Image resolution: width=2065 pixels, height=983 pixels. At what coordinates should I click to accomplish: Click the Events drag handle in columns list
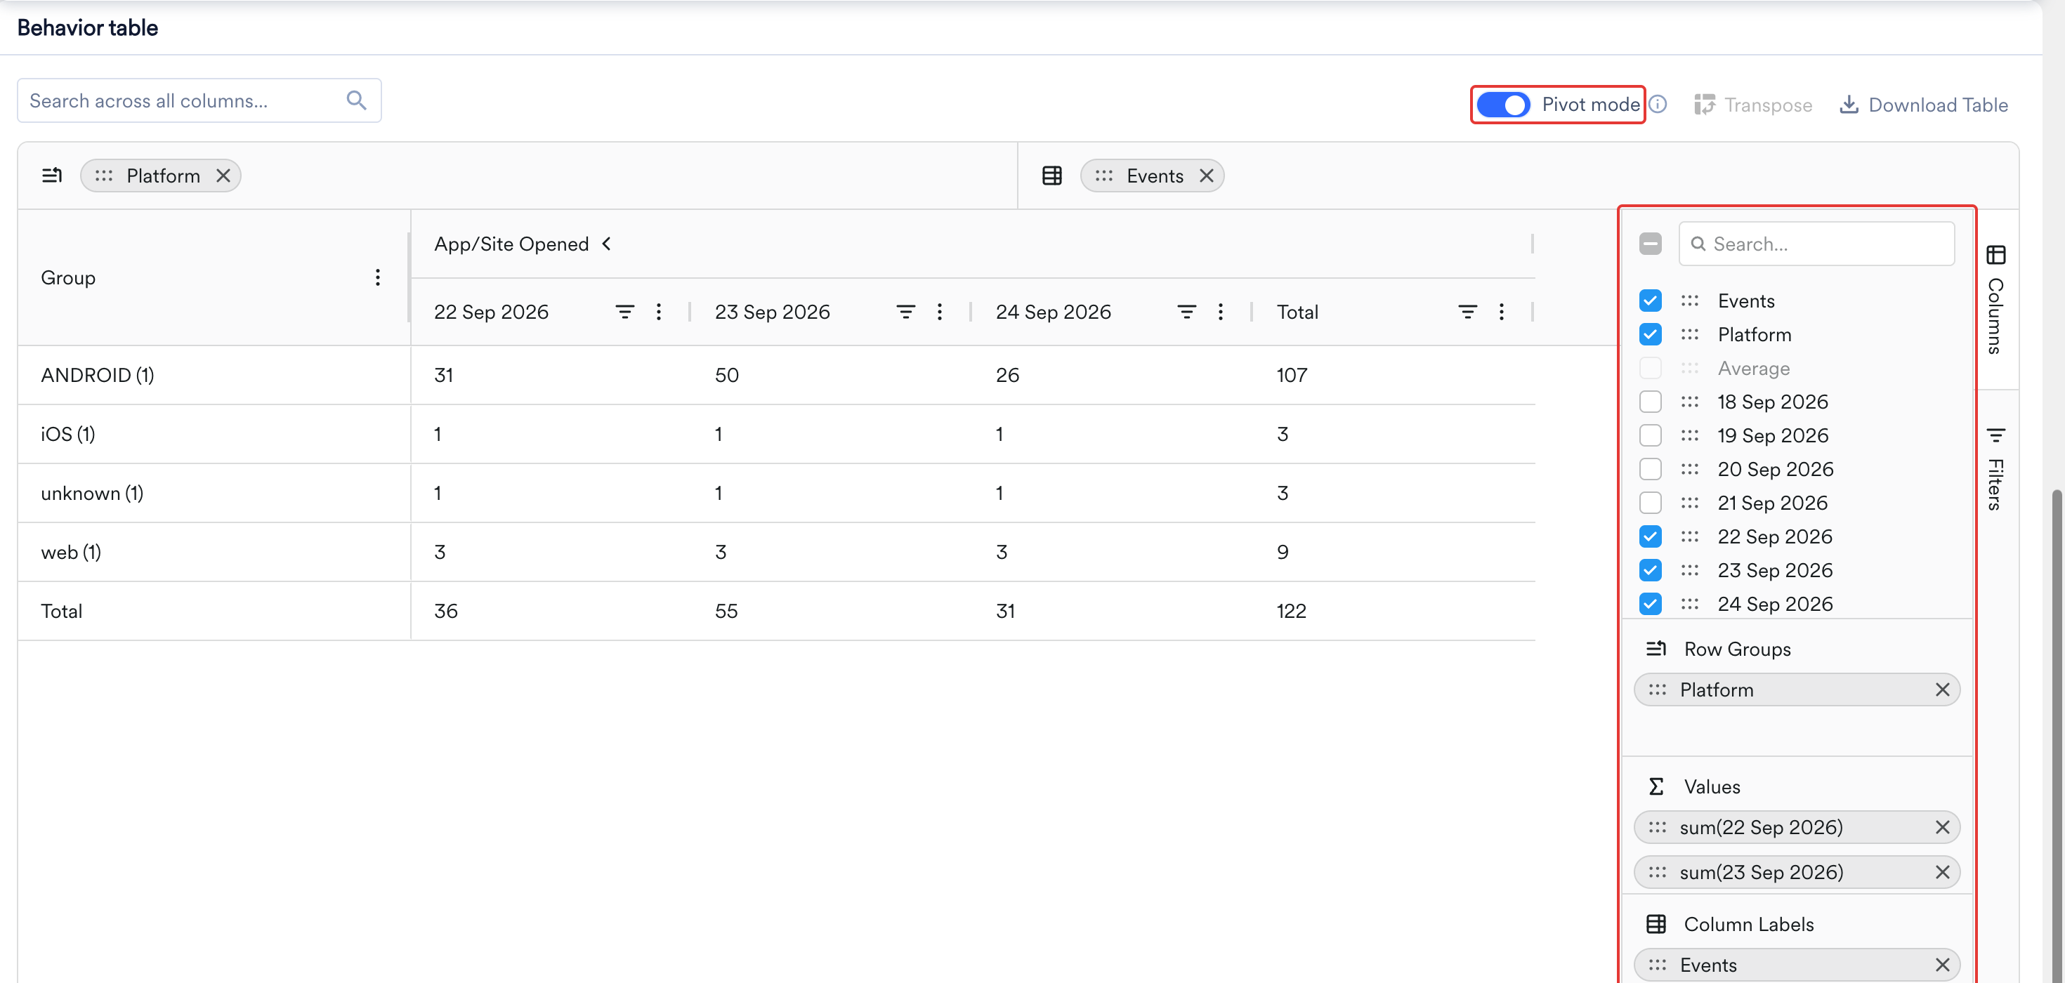point(1690,301)
